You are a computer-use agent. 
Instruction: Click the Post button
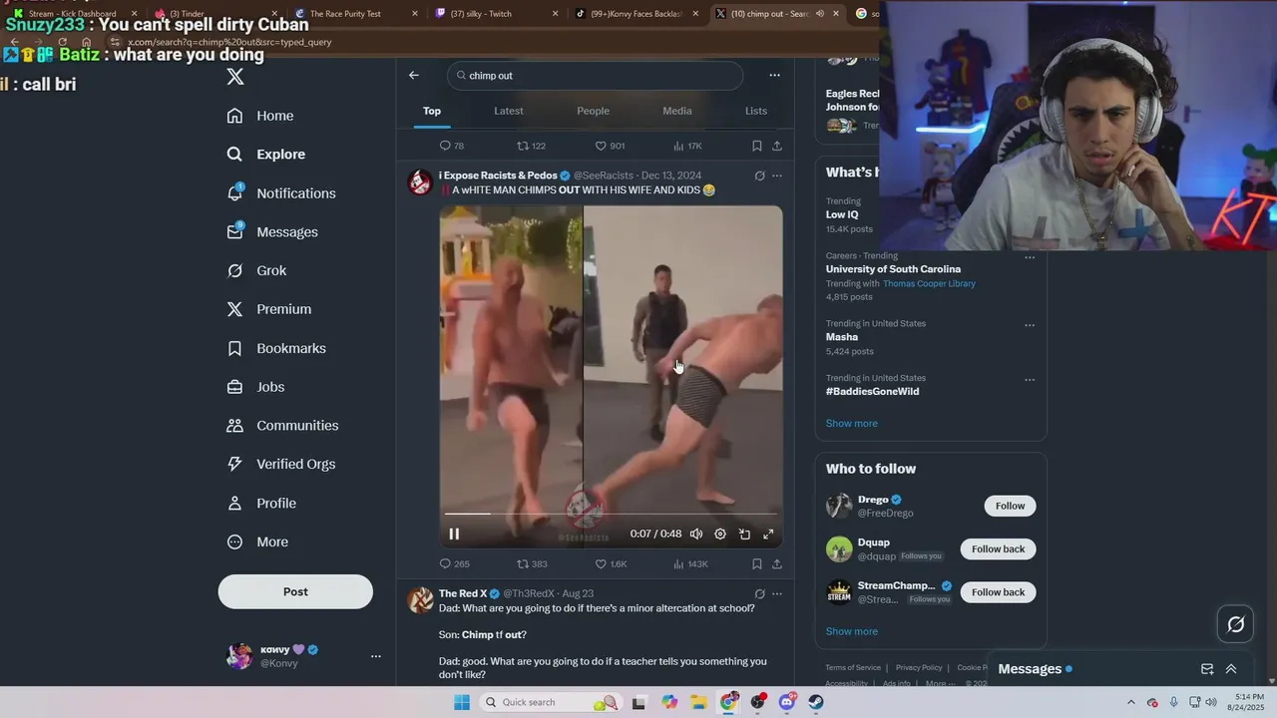tap(295, 591)
